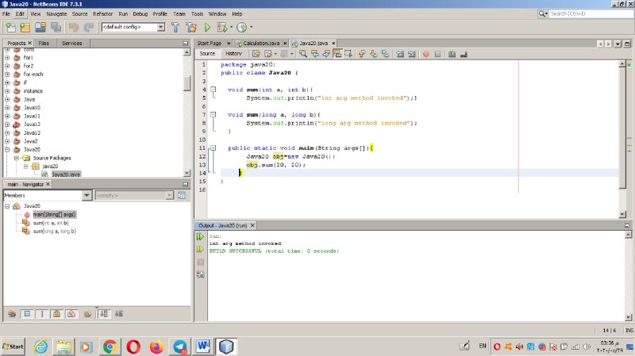Viewport: 635px width, 356px height.
Task: Toggle Show Fields filter in Navigator
Action: coord(27,313)
